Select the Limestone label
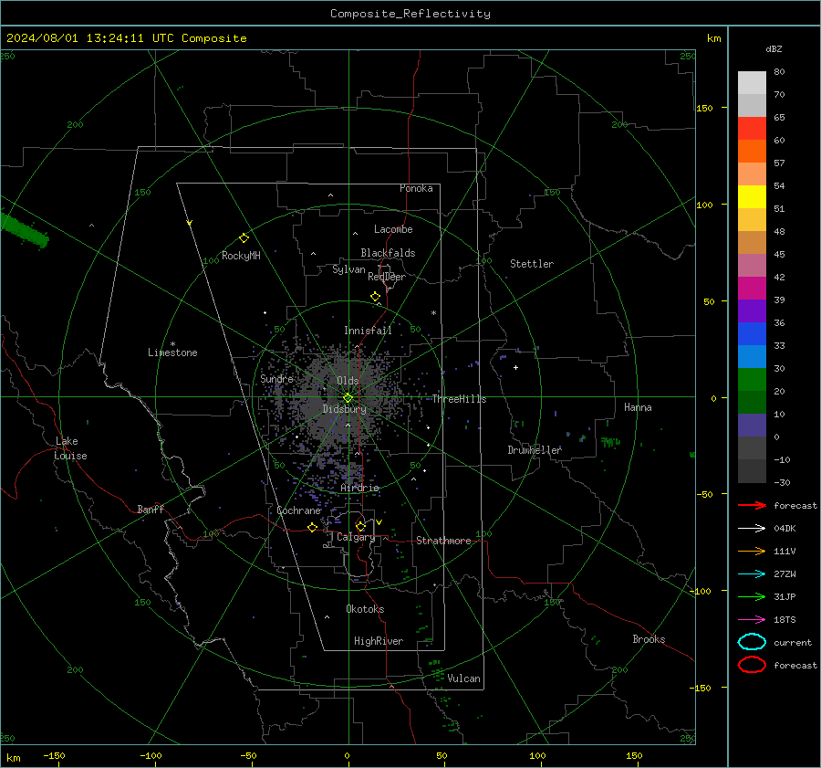821x768 pixels. pos(172,352)
